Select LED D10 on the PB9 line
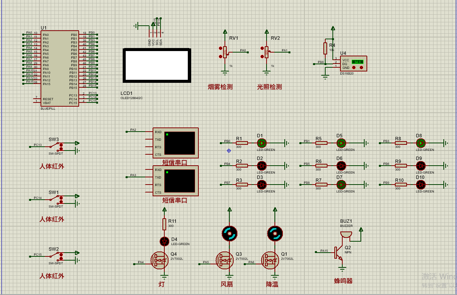The image size is (457, 295). pos(421,185)
